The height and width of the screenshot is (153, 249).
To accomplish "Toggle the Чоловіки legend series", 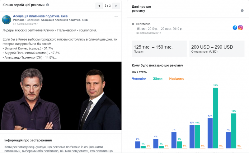I will [139, 79].
